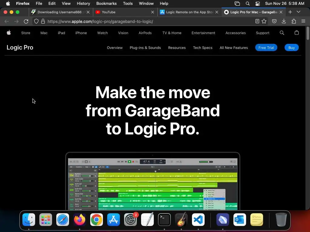This screenshot has height=232, width=310.
Task: Open Plug-ins & Sounds link
Action: click(145, 48)
